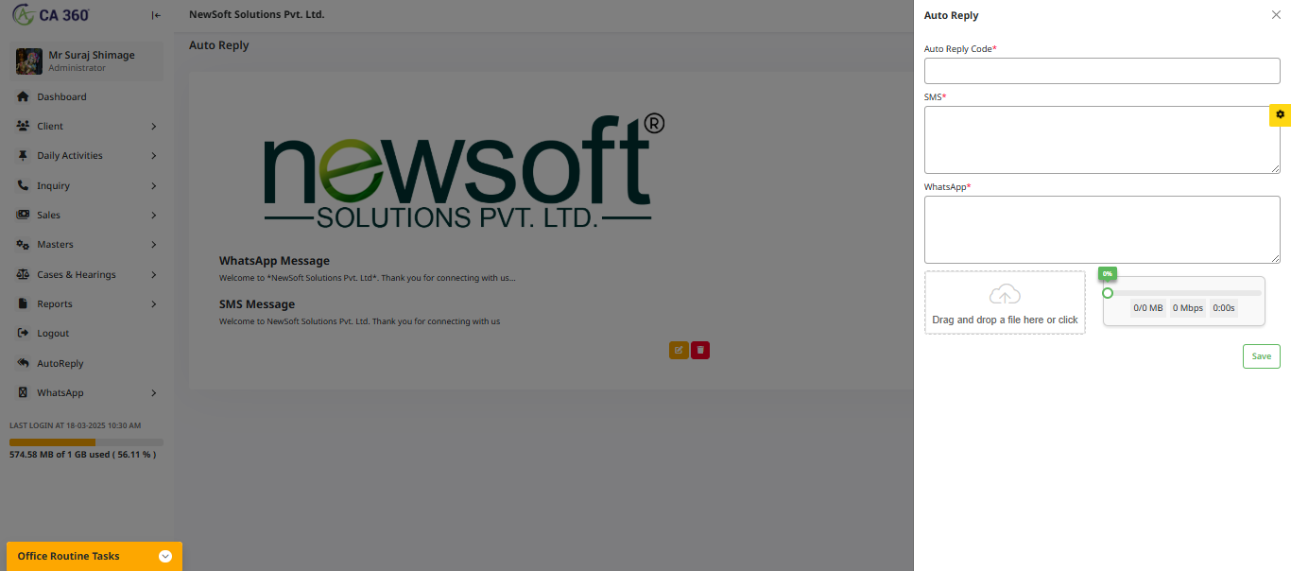Expand the Daily Activities submenu chevron

coord(153,156)
